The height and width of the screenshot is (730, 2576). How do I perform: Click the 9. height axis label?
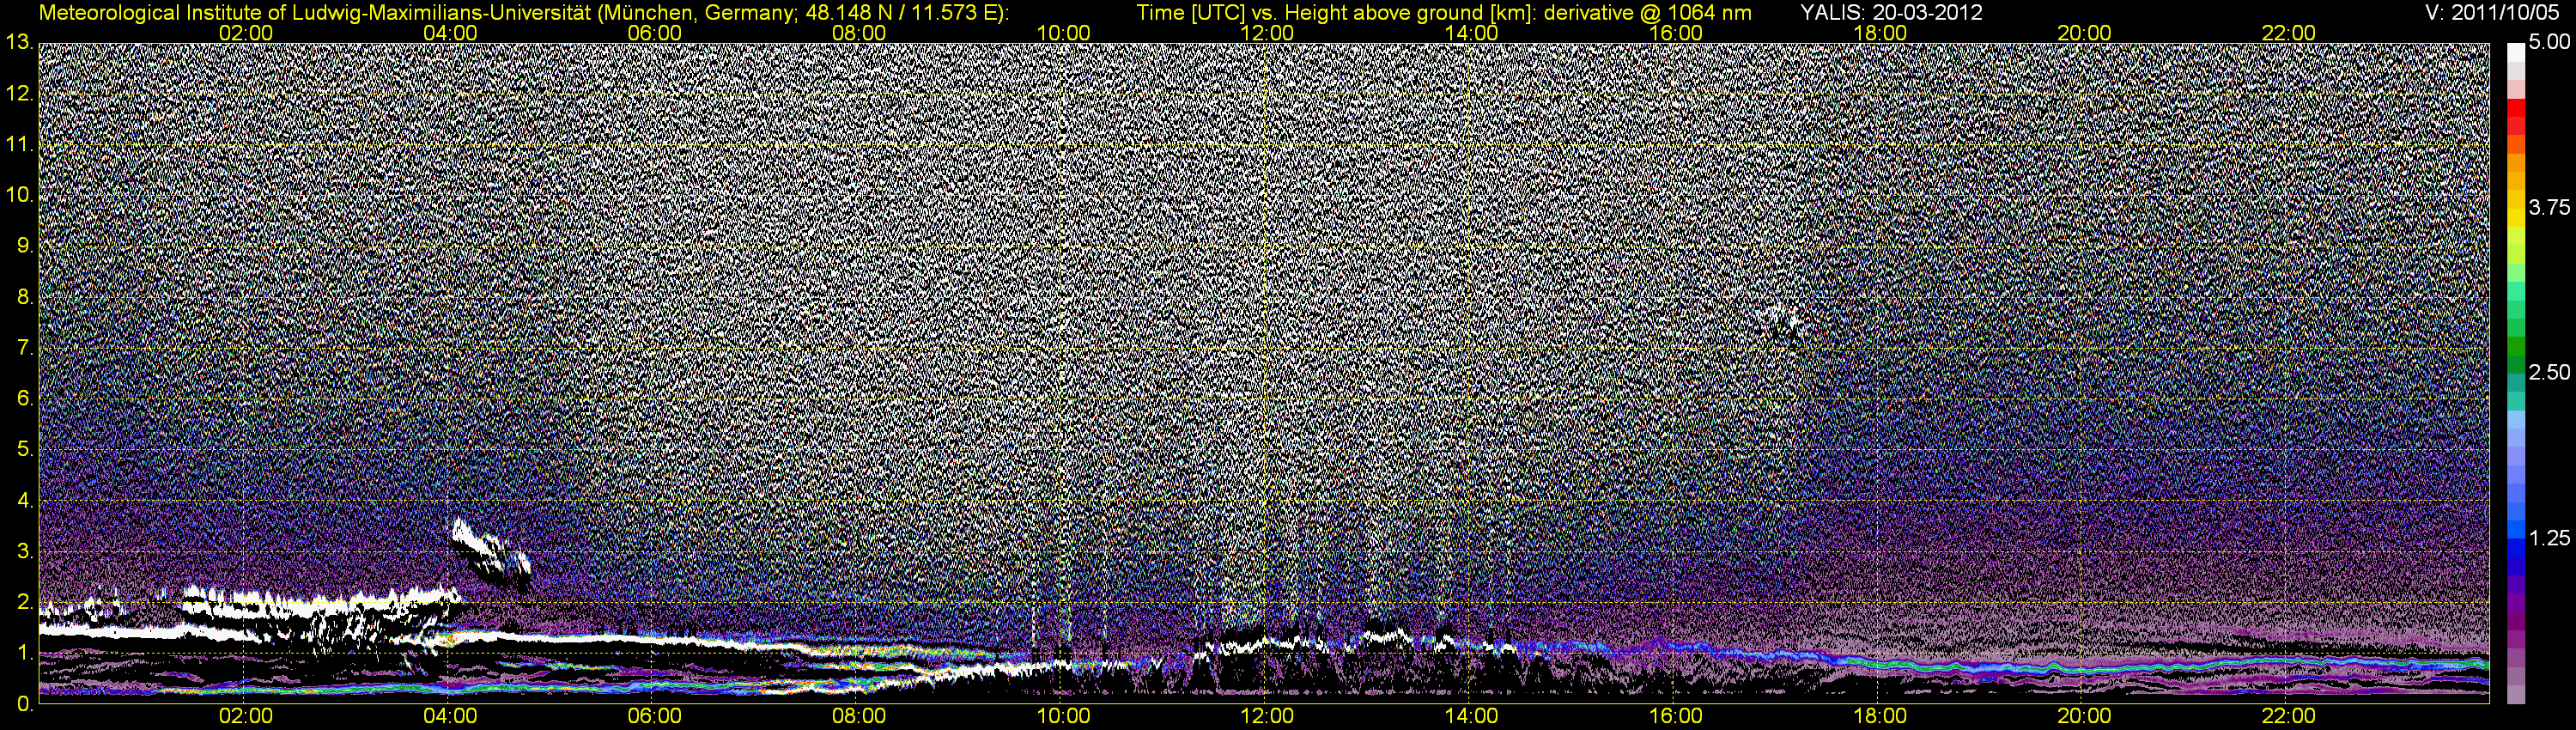tap(25, 246)
